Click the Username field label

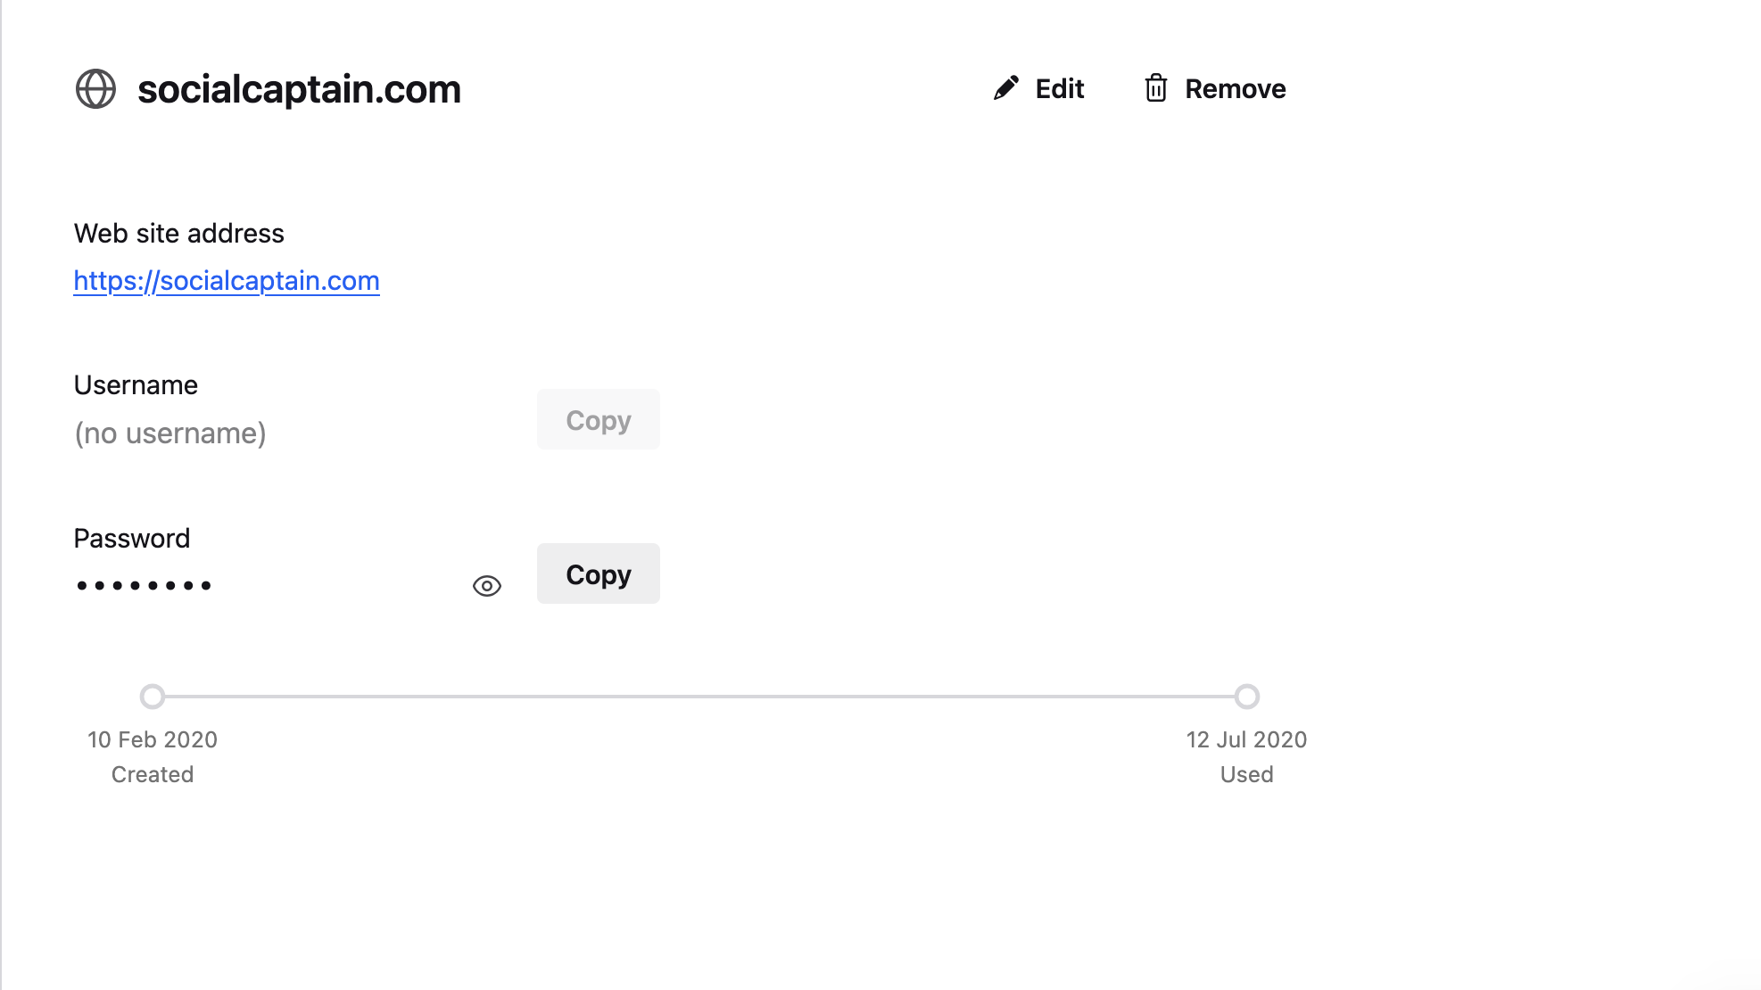pyautogui.click(x=136, y=385)
